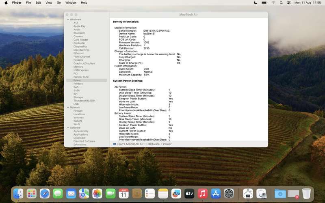Select Storage in the sidebar

(x=78, y=97)
